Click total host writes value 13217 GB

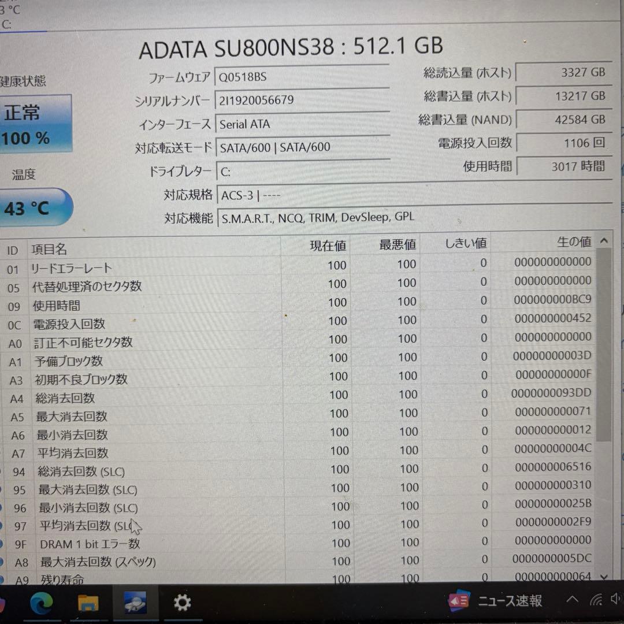click(x=564, y=96)
